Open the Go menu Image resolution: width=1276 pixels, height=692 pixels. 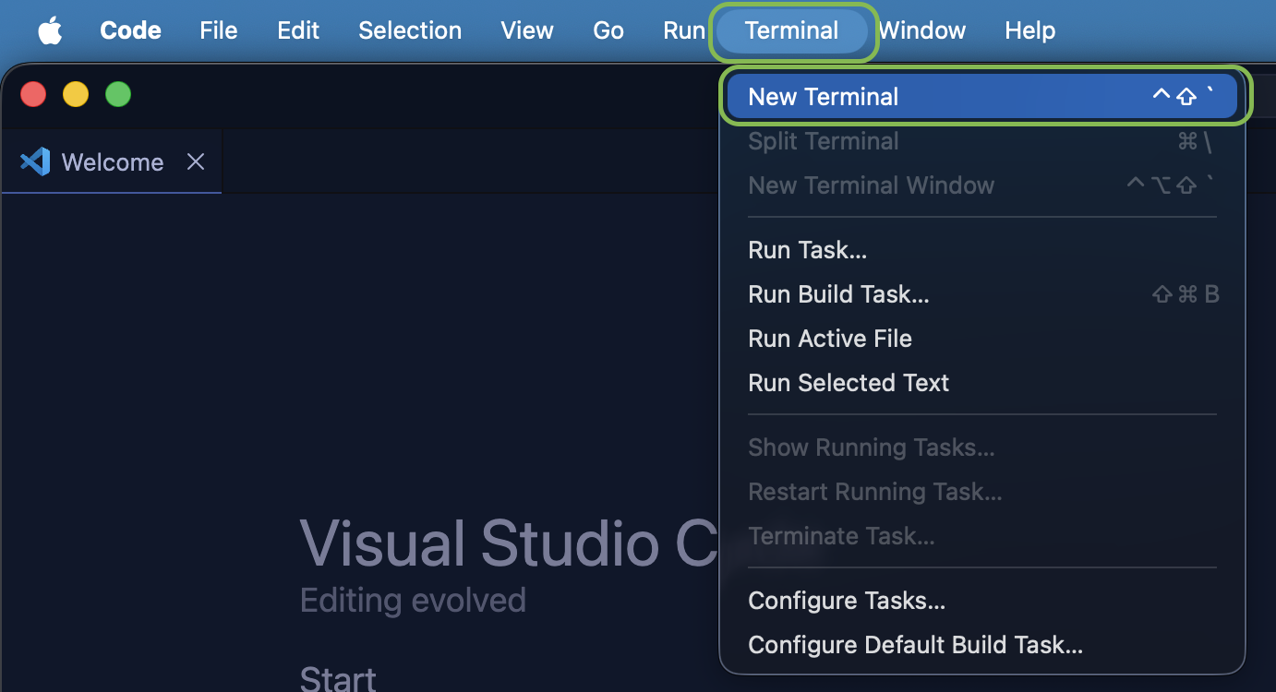pos(608,30)
